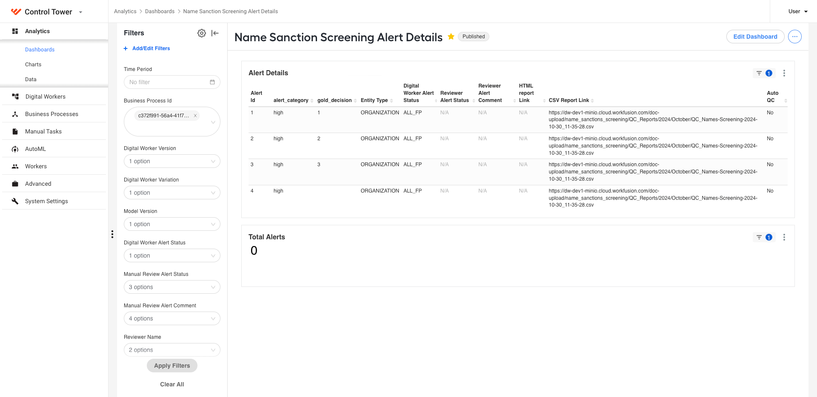
Task: Select the Analytics section icon
Action: 15,31
